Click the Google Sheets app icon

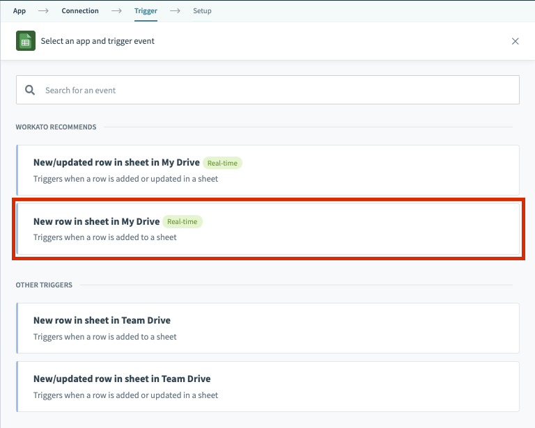pos(26,41)
